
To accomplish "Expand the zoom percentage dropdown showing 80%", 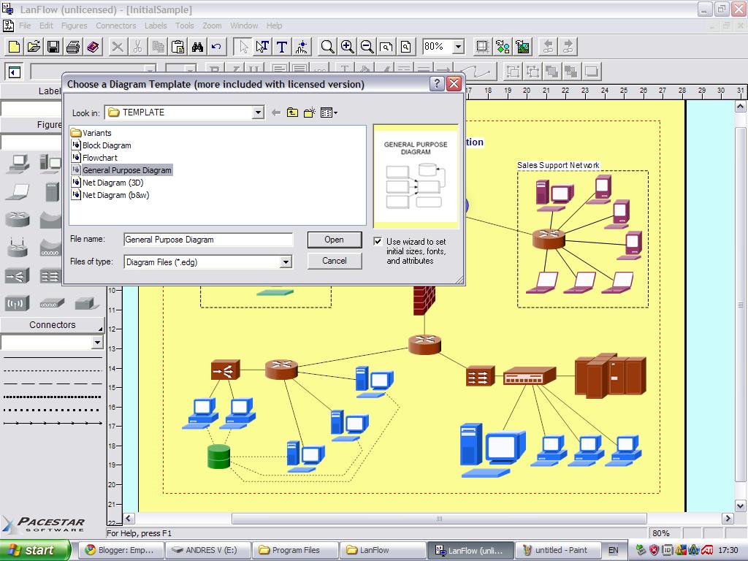I will tap(457, 47).
